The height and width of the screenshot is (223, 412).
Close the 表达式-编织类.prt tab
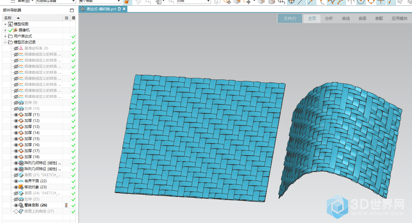pyautogui.click(x=124, y=9)
